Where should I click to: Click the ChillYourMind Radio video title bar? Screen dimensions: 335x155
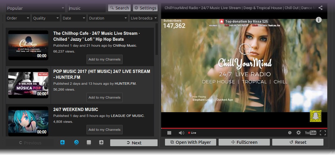(241, 8)
